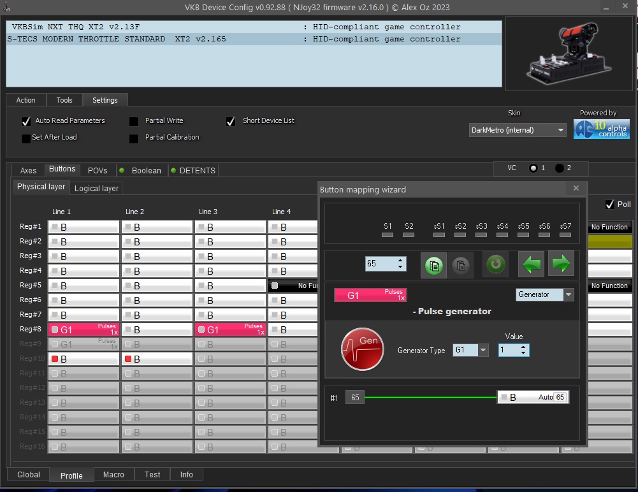Toggle the sS1 subshift indicator
This screenshot has width=638, height=492.
point(439,235)
